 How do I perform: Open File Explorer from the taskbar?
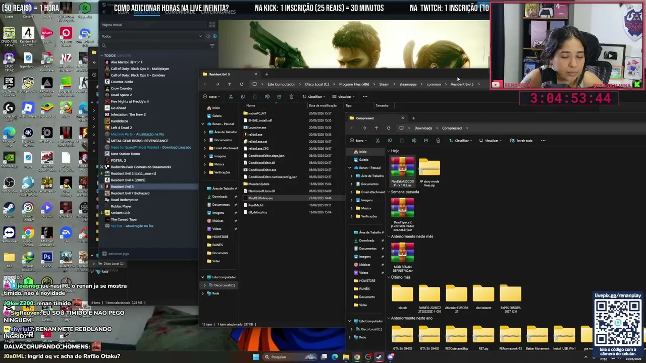pos(346,357)
